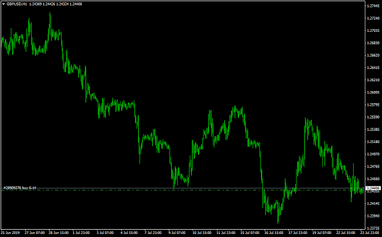Click the 19 Jul 07:00 time label

click(x=321, y=233)
